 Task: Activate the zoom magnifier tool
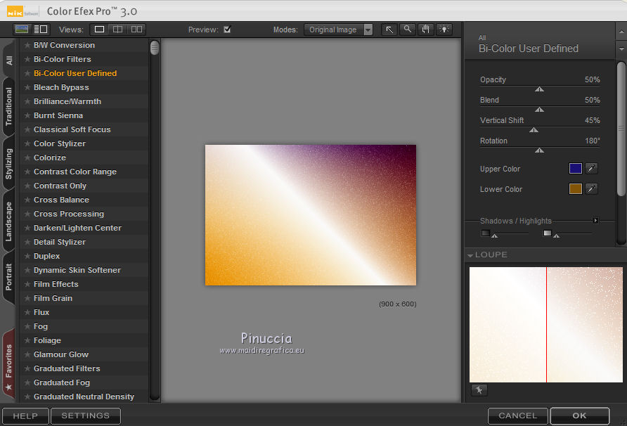408,30
